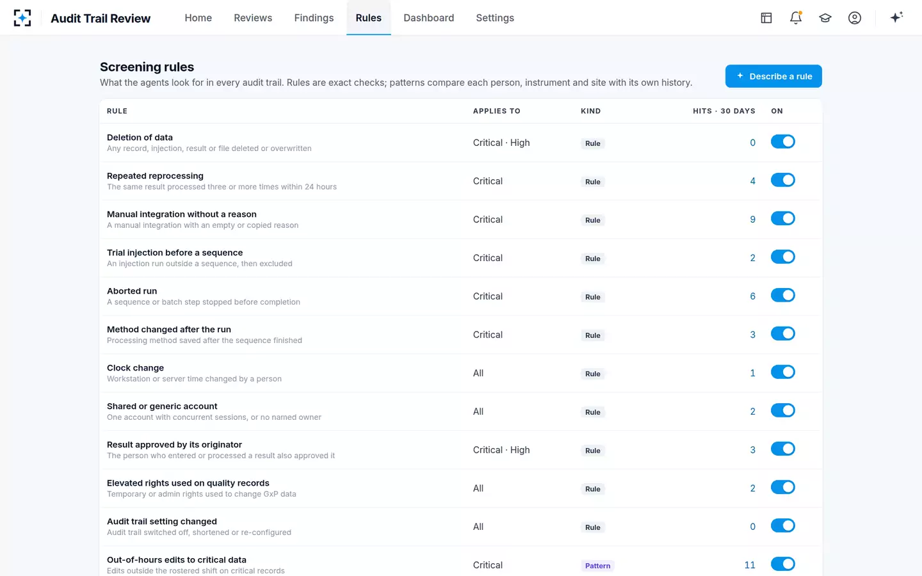The width and height of the screenshot is (922, 576).
Task: Click the Deletion of data rule name
Action: click(140, 138)
